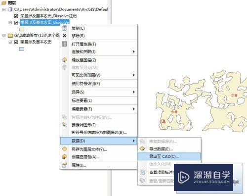Screen dimensions: 247x196
Task: Open the 数据(D) Data submenu
Action: [99, 141]
